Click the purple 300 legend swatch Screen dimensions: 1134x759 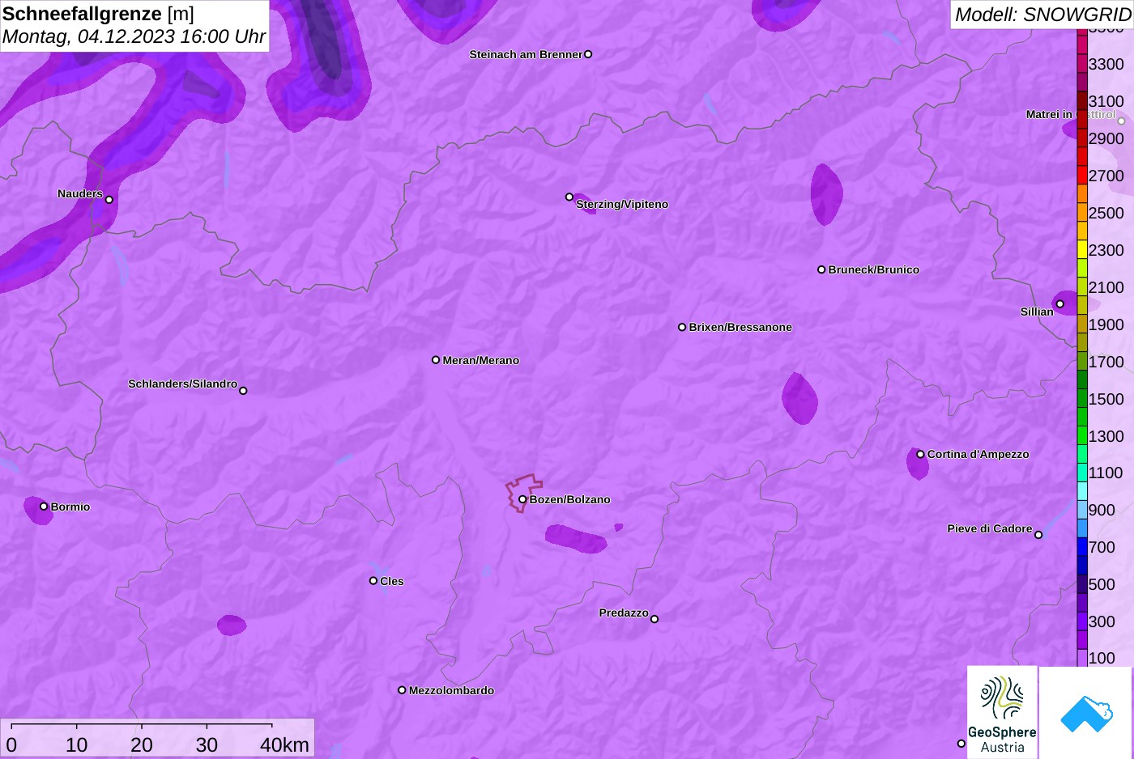click(x=1082, y=621)
